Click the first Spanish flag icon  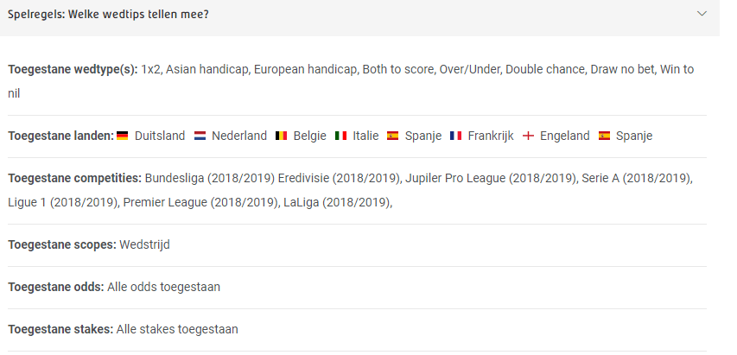[x=392, y=136]
